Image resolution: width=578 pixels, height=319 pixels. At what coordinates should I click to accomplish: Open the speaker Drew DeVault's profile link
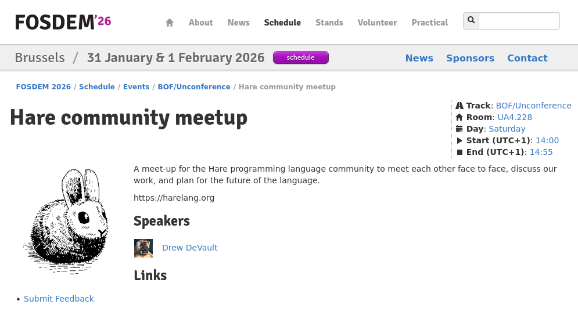click(190, 248)
